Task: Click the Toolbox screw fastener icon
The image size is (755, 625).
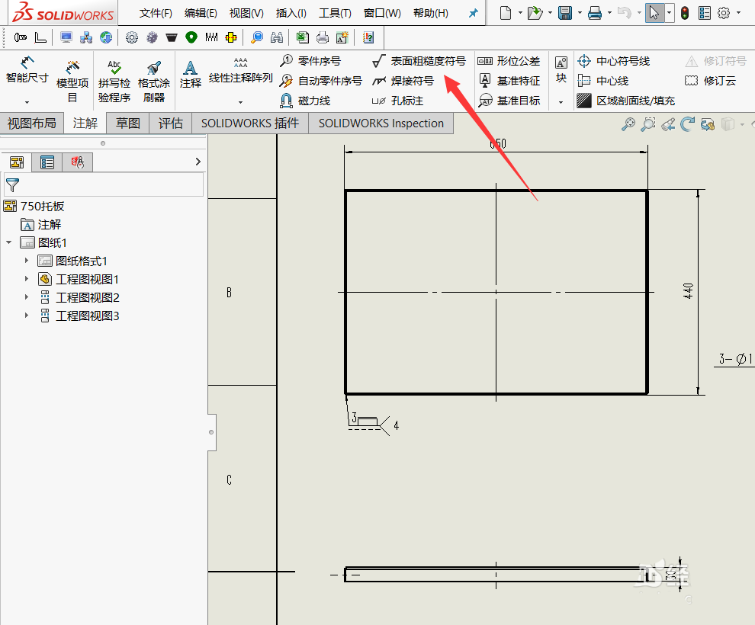Action: [x=21, y=37]
